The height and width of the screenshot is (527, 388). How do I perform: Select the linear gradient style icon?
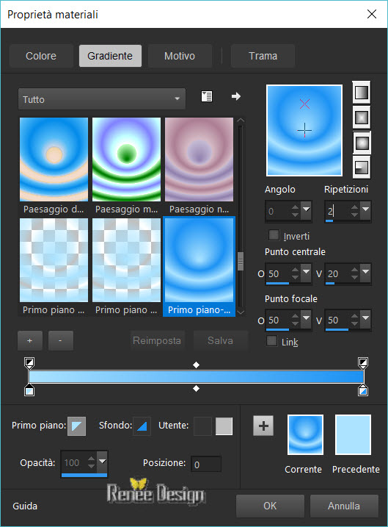click(361, 92)
